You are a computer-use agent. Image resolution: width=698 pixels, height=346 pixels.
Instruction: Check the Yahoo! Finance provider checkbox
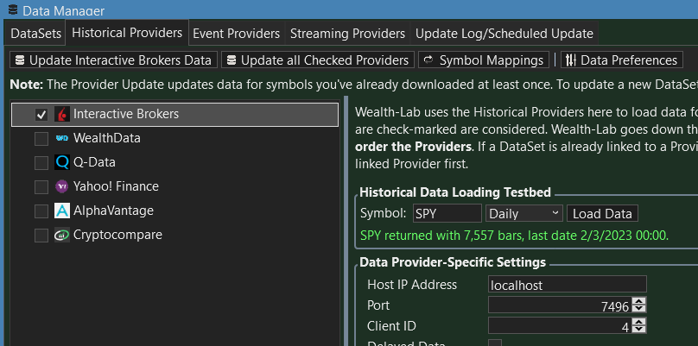pyautogui.click(x=41, y=187)
